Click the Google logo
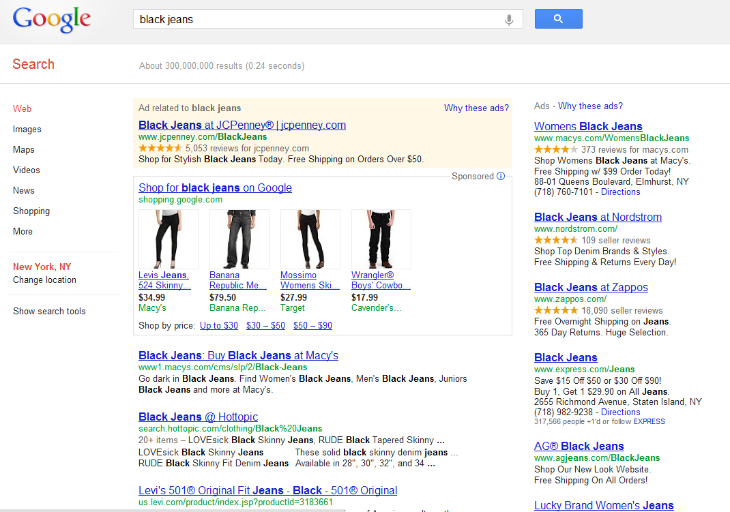Viewport: 730px width, 512px height. point(52,20)
